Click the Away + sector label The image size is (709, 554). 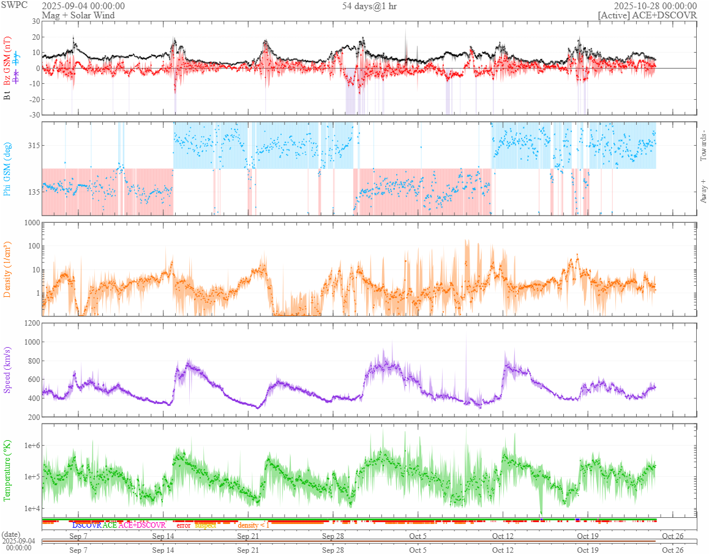point(703,192)
